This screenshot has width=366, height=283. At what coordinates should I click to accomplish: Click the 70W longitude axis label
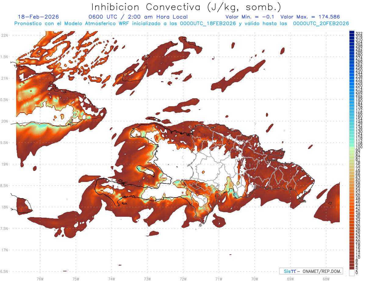(254, 279)
